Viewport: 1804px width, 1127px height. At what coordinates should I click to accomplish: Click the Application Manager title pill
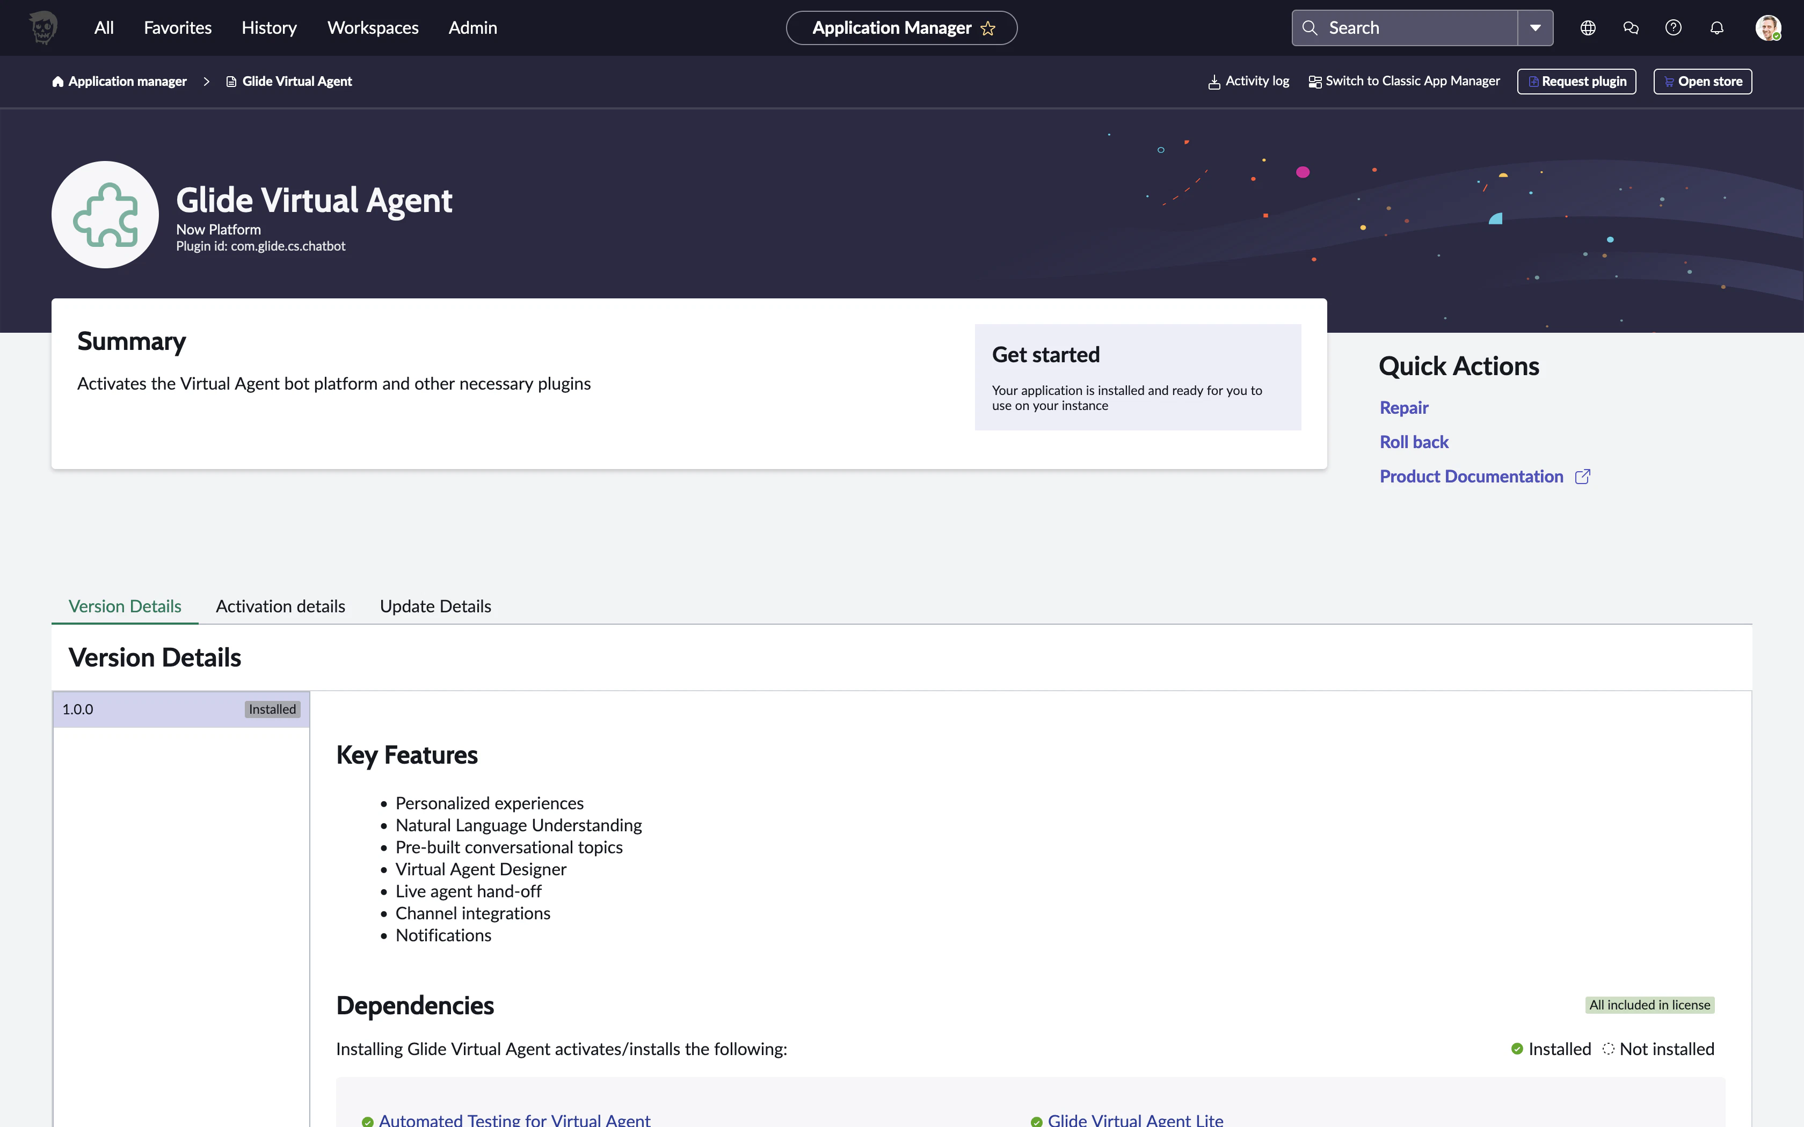pyautogui.click(x=901, y=27)
